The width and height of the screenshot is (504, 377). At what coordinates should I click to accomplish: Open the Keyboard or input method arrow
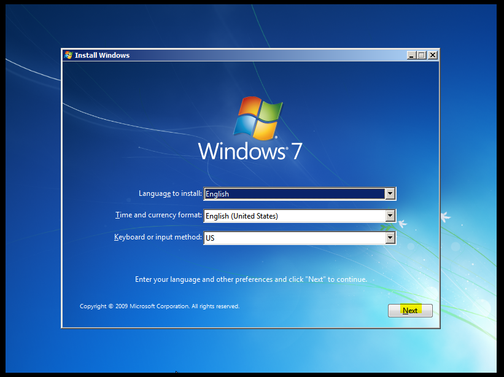[x=390, y=238]
